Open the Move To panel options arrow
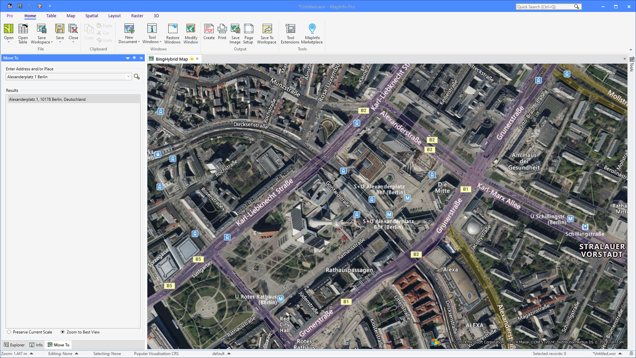This screenshot has width=636, height=358. tap(128, 58)
